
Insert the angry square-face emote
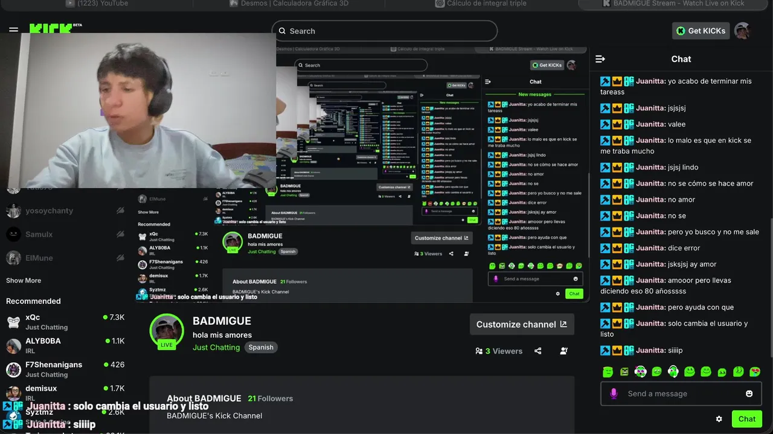[624, 372]
